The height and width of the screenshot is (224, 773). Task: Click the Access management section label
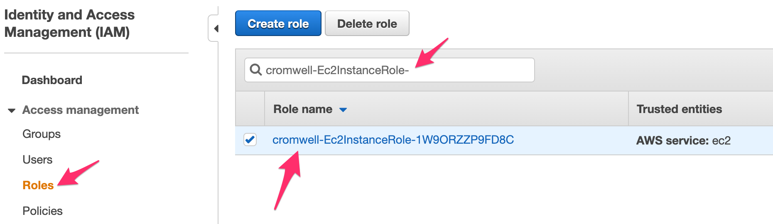pyautogui.click(x=81, y=110)
